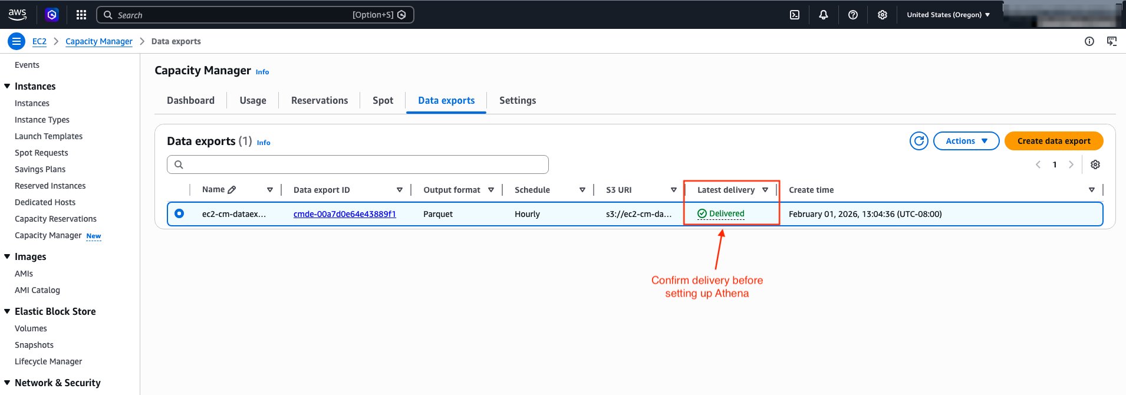Open the United States (Oregon) region dropdown
The width and height of the screenshot is (1126, 395).
(x=948, y=15)
